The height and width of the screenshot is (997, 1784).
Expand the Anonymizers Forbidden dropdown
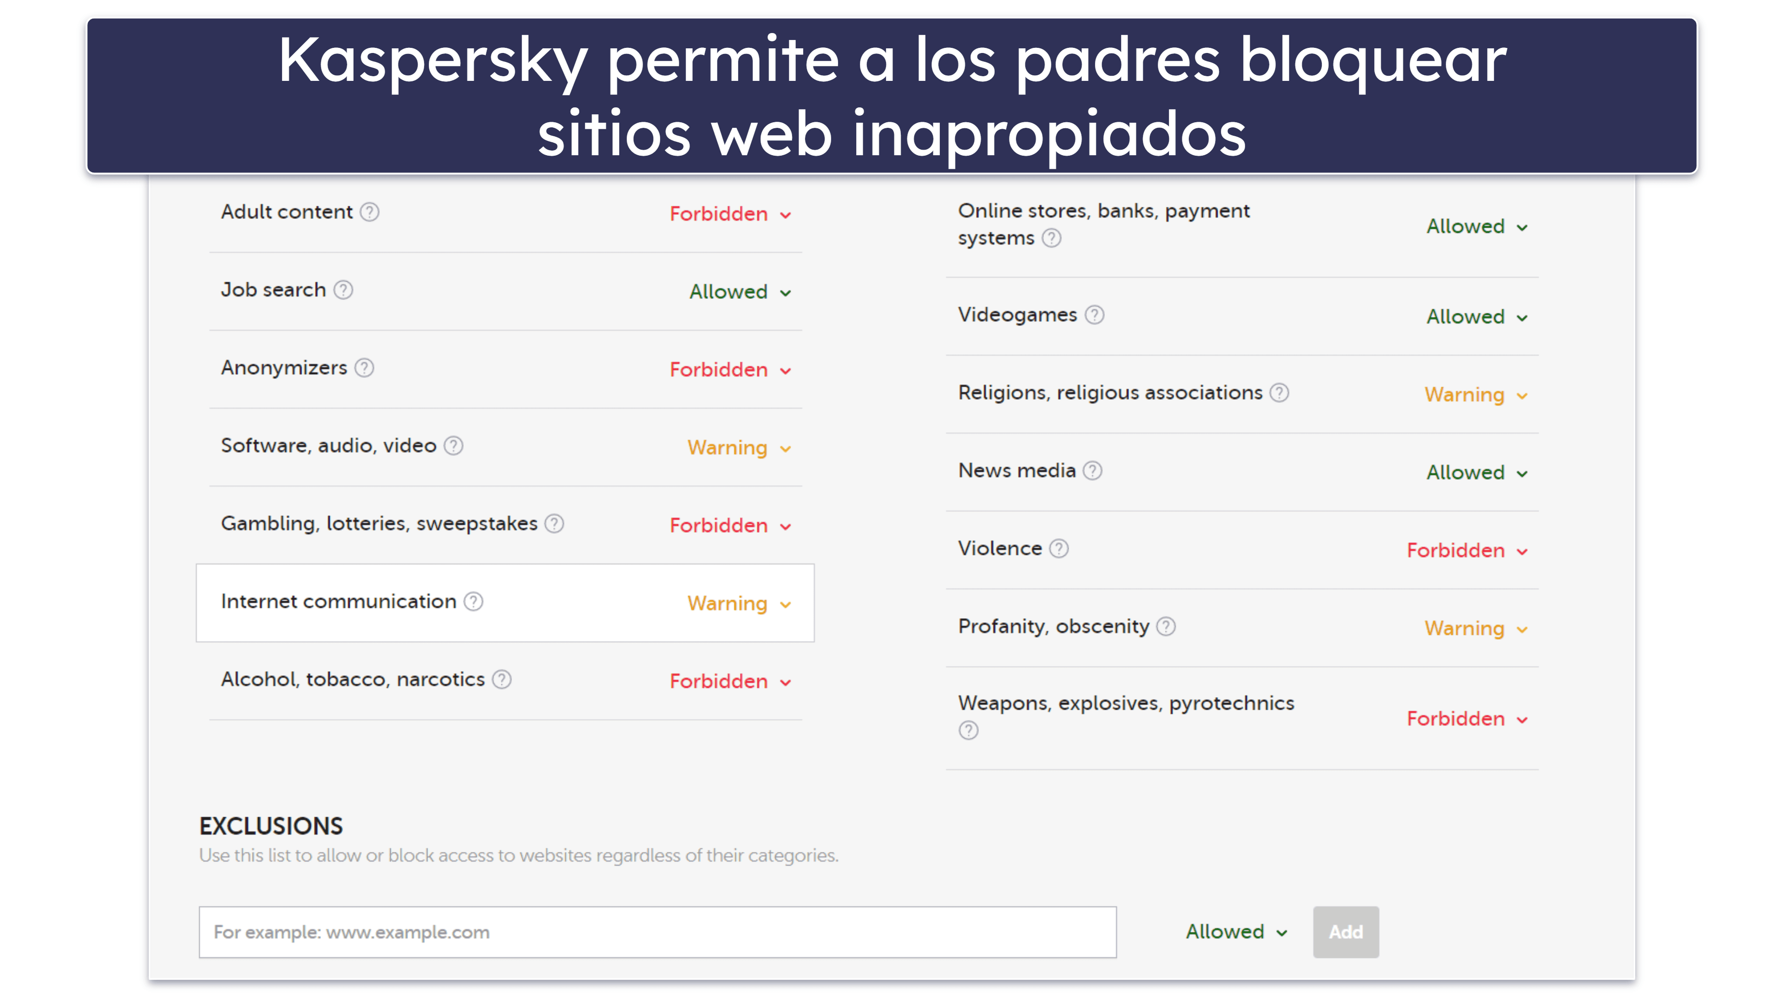click(730, 370)
